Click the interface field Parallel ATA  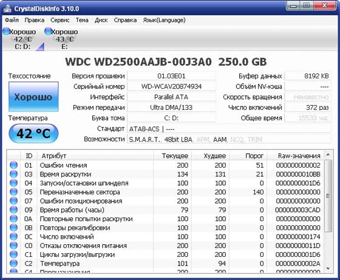pyautogui.click(x=171, y=97)
